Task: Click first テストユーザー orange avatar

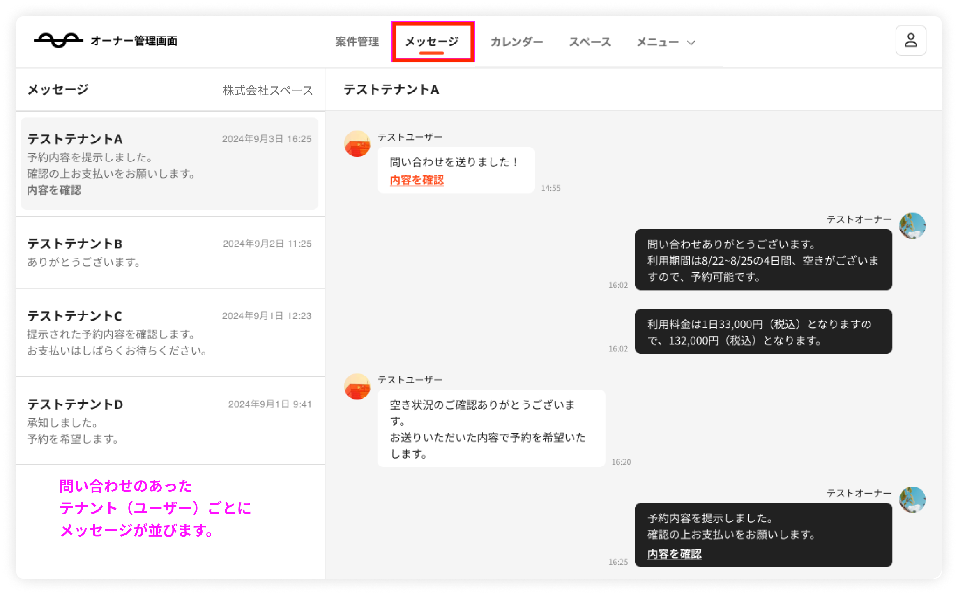Action: tap(357, 144)
